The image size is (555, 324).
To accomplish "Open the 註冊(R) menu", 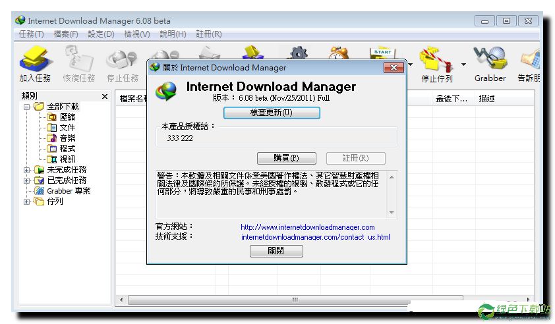I will click(209, 34).
